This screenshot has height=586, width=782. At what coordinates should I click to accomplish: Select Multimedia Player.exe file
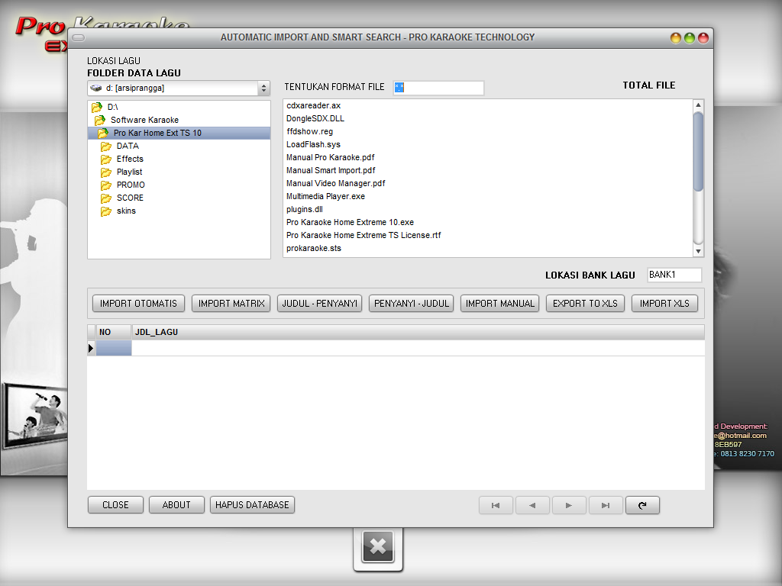coord(325,196)
